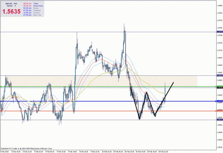Click the 1.5660 price tag on axis
Screen dimensions: 223x153
pyautogui.click(x=220, y=75)
